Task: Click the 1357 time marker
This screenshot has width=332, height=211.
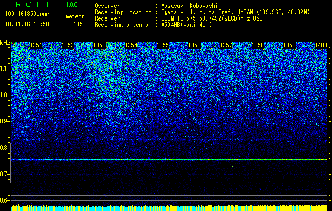Action: (226, 45)
